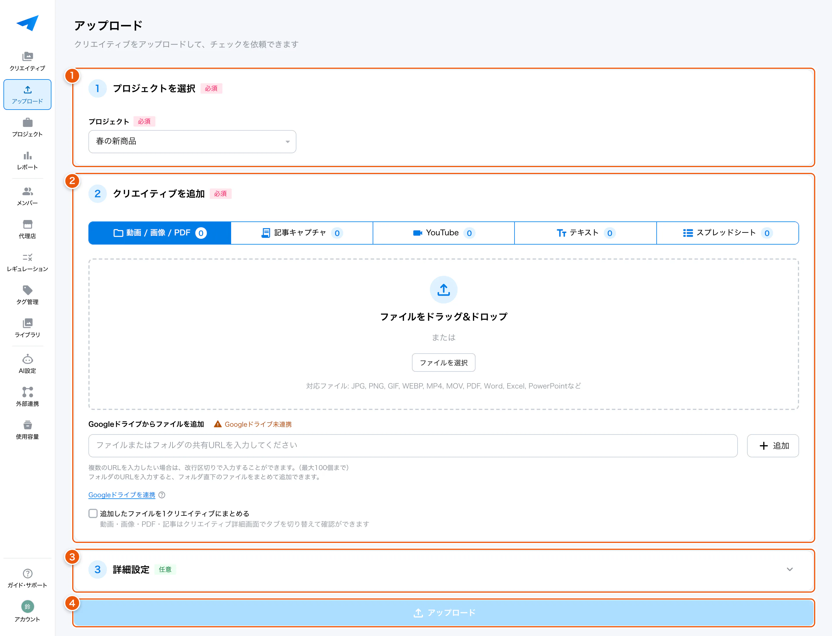832x636 pixels.
Task: Click the クリエイティブを追加 heading
Action: 159,193
